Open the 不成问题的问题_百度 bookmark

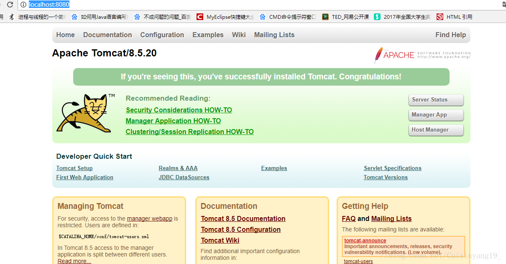163,17
